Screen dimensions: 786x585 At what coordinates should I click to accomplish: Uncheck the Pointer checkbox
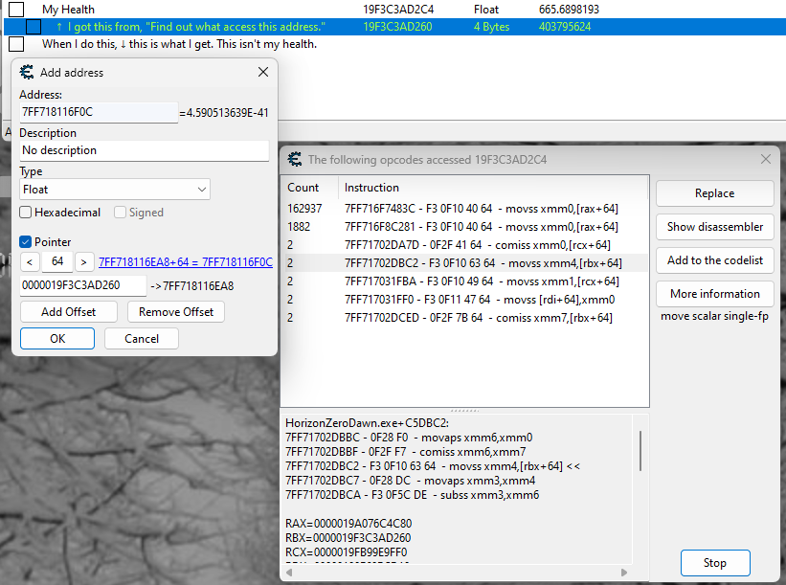pyautogui.click(x=26, y=242)
